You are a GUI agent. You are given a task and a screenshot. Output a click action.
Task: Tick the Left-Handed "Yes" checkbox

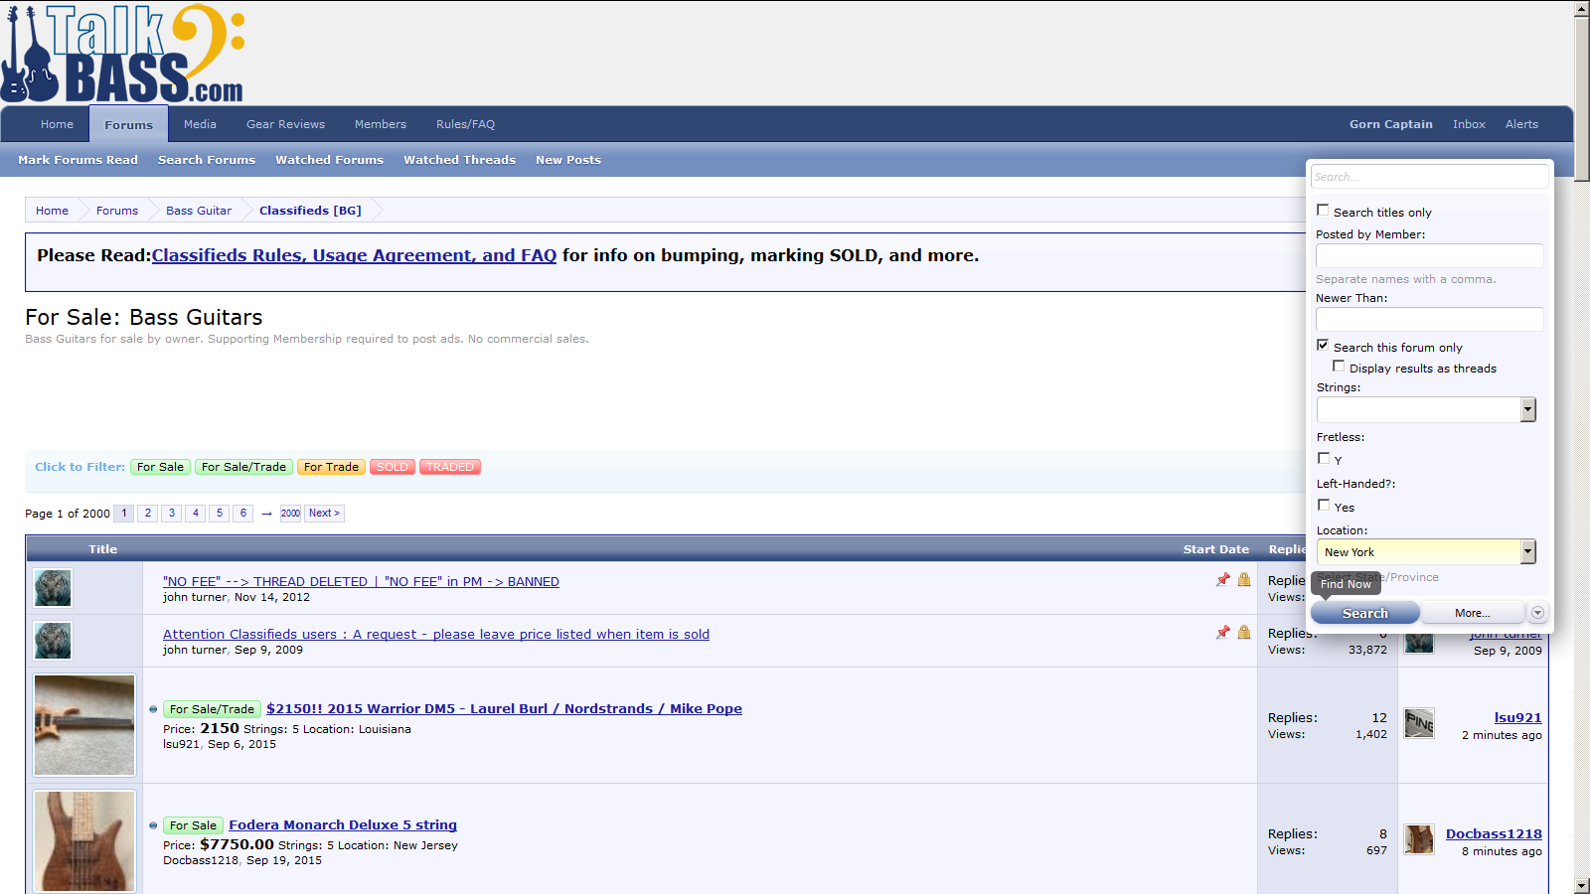(x=1324, y=506)
